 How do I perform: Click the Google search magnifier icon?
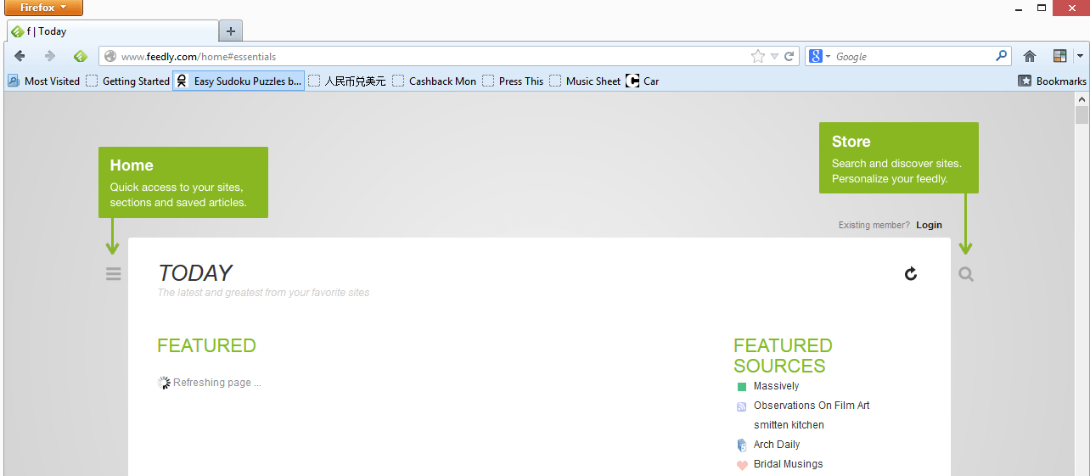[x=1002, y=57]
